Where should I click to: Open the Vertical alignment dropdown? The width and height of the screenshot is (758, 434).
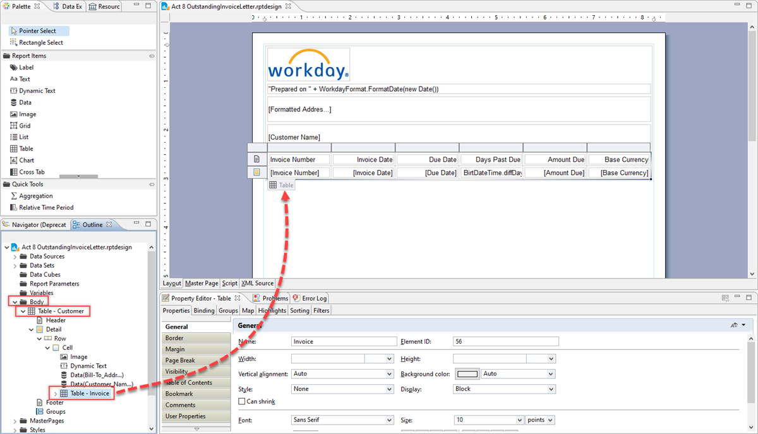coord(388,374)
